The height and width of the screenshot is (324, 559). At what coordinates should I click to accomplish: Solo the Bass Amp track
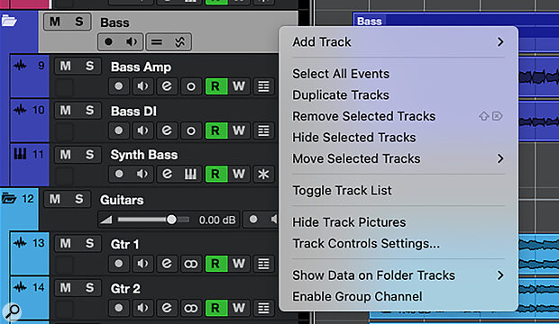89,66
